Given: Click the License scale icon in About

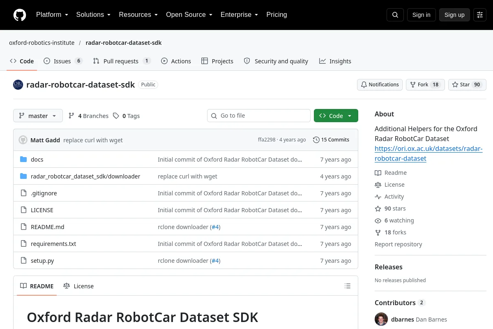Looking at the screenshot, I should point(378,185).
